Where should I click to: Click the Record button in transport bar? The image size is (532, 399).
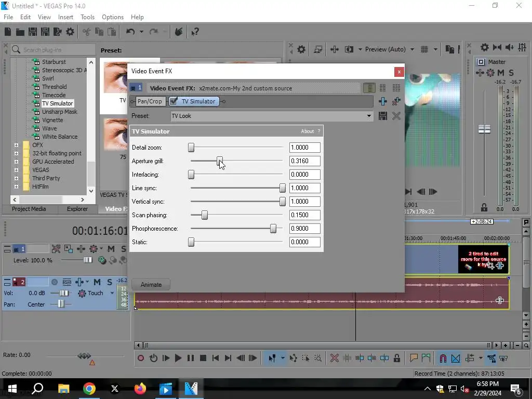(x=140, y=358)
